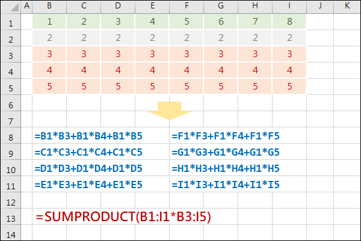Click cell G3 containing red 3
Screen dimensions: 361x241
click(x=221, y=54)
